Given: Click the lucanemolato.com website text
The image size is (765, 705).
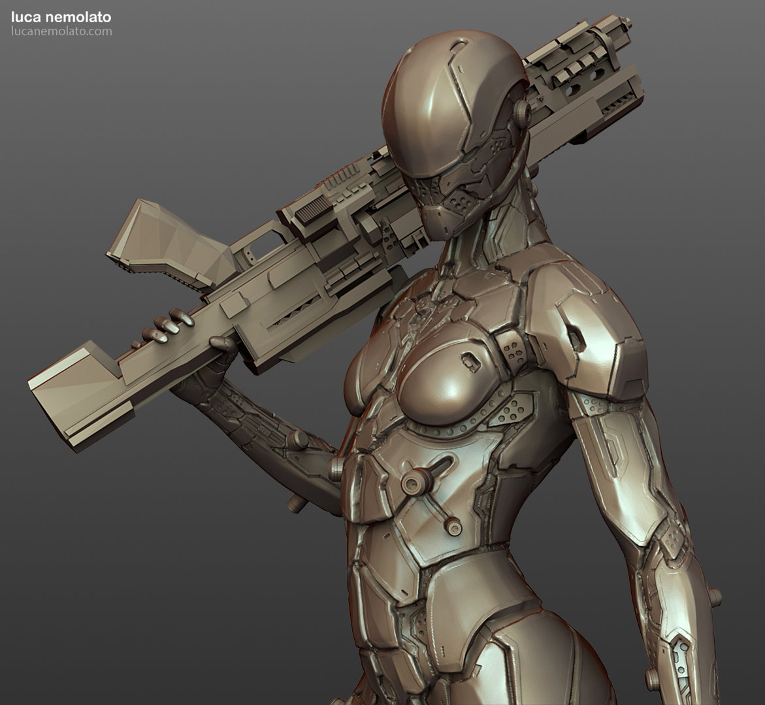Looking at the screenshot, I should coord(61,31).
